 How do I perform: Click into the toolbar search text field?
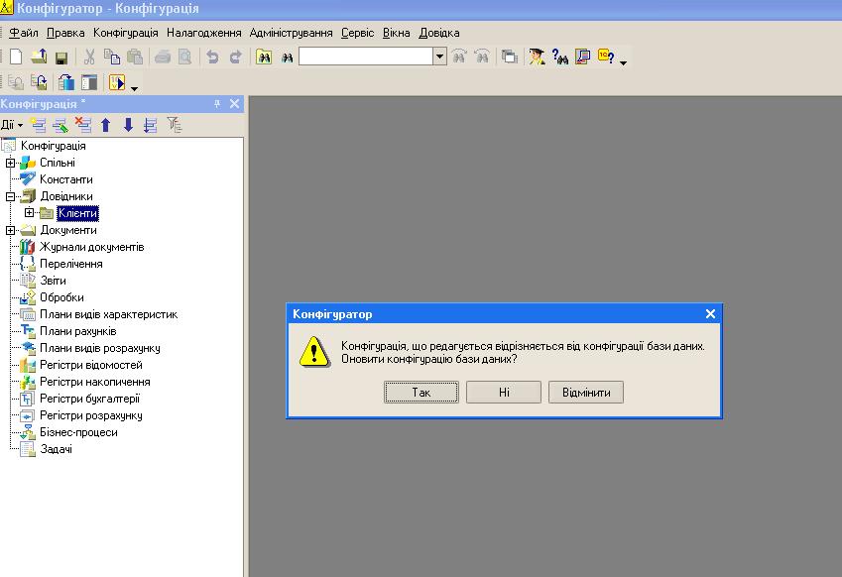tap(366, 57)
